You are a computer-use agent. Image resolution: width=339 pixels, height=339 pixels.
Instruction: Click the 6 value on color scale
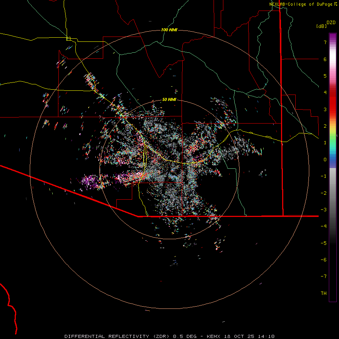click(x=325, y=59)
